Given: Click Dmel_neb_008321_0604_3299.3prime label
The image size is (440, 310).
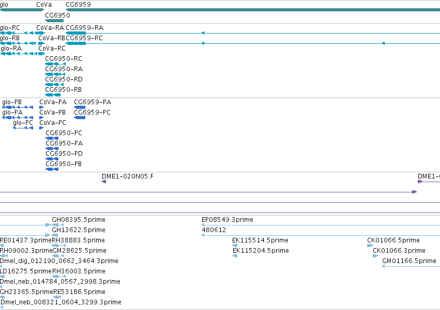Looking at the screenshot, I should tap(61, 303).
